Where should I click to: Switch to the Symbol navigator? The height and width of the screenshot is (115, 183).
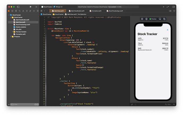[16, 11]
